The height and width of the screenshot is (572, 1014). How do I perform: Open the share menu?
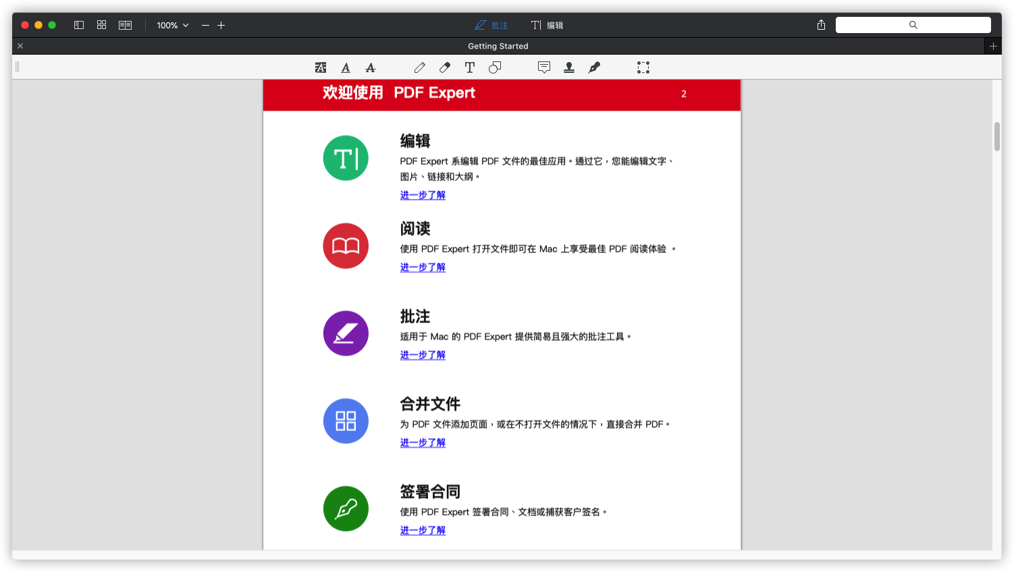pos(820,24)
